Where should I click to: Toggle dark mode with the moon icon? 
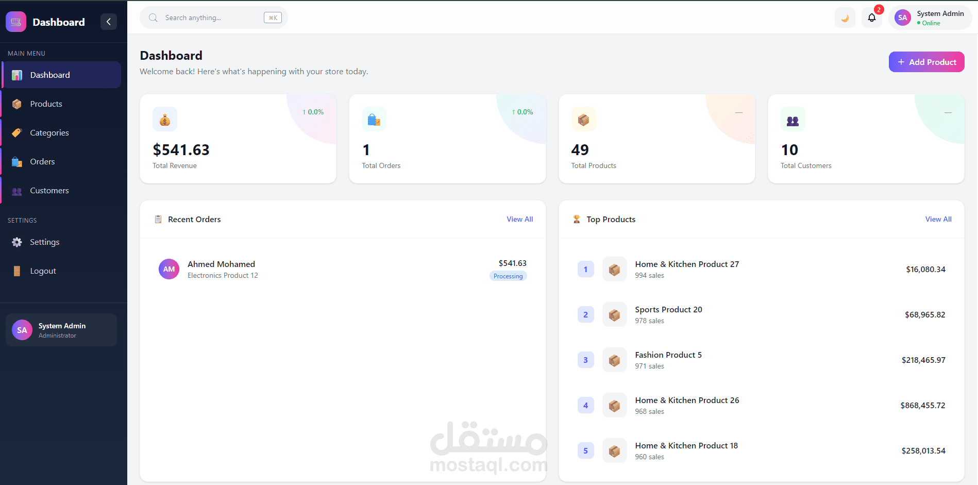click(845, 18)
